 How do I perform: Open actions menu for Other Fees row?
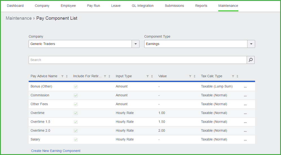click(245, 105)
